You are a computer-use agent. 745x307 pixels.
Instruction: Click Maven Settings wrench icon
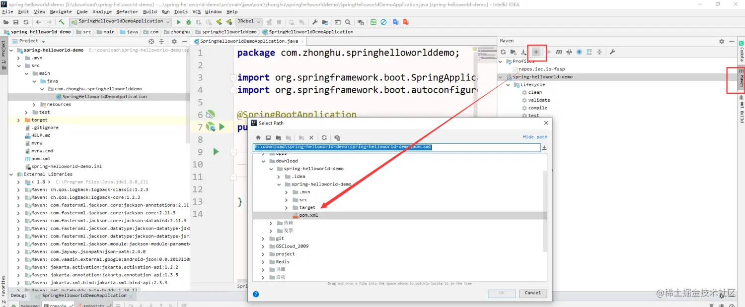pyautogui.click(x=612, y=52)
